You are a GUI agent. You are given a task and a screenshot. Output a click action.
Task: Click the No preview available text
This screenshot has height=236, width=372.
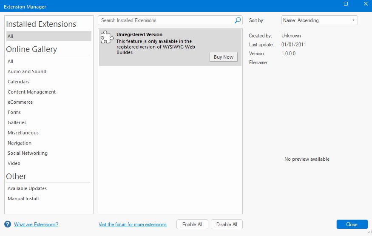click(x=307, y=159)
